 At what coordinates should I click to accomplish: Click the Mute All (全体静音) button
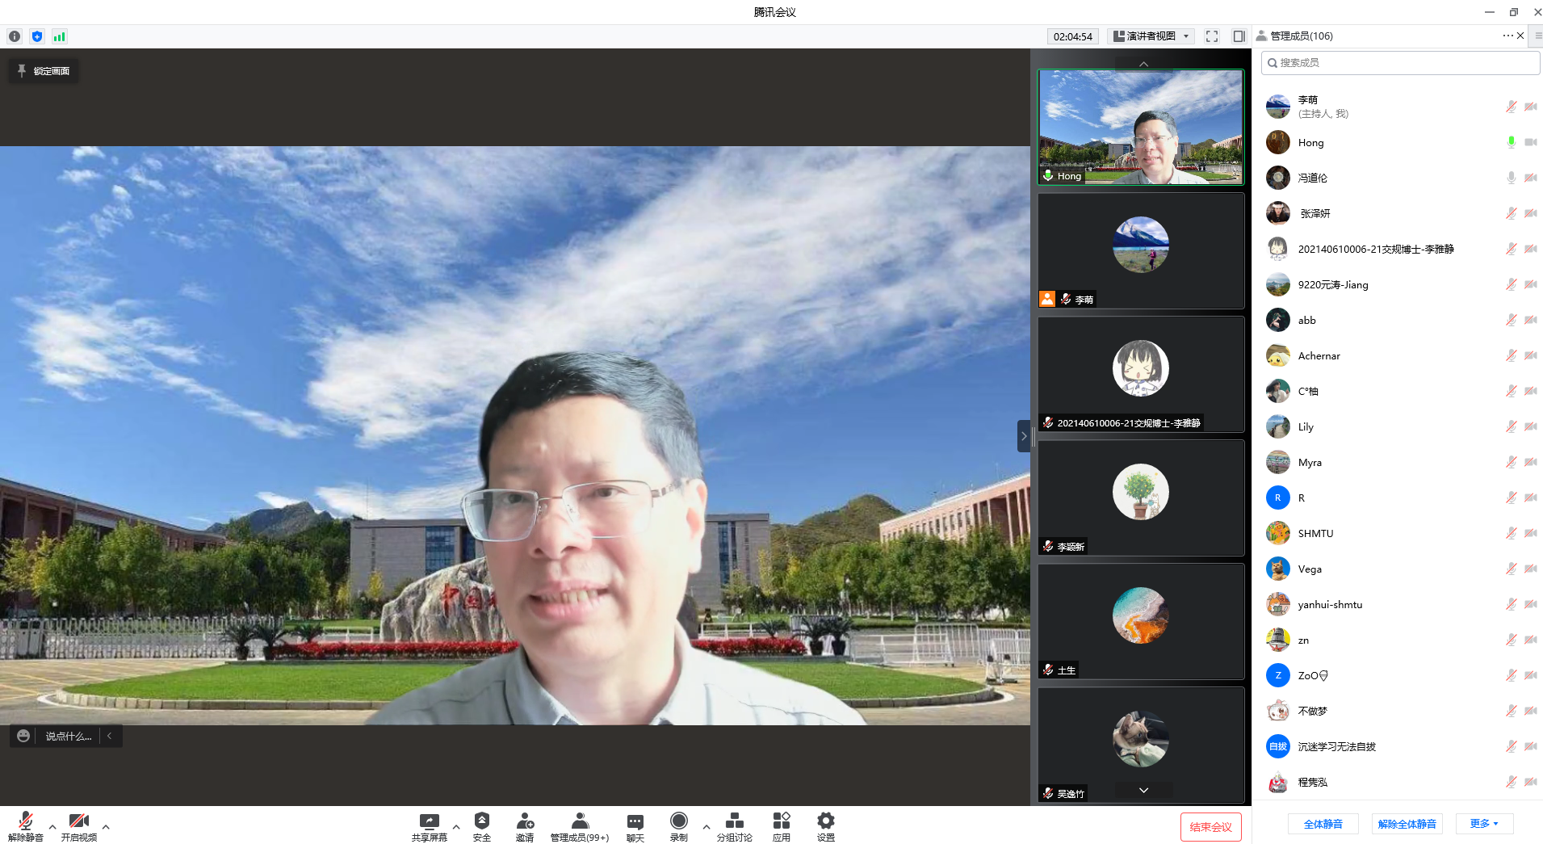[1323, 824]
